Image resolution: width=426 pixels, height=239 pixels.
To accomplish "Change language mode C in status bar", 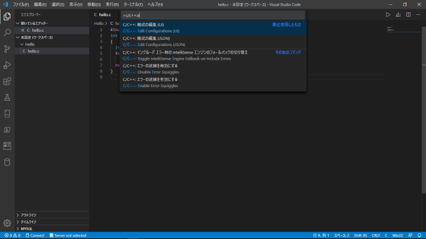I will (x=386, y=235).
